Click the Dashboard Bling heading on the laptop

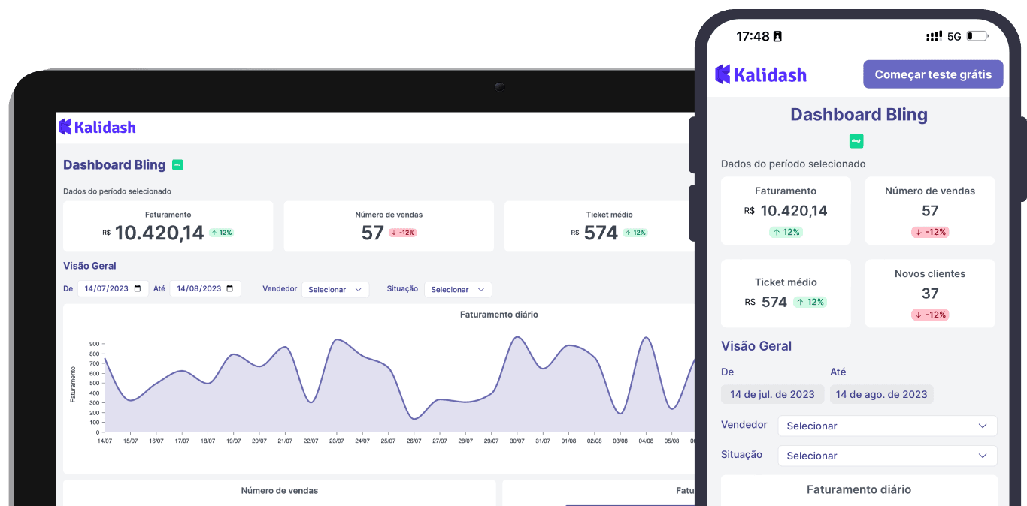114,165
